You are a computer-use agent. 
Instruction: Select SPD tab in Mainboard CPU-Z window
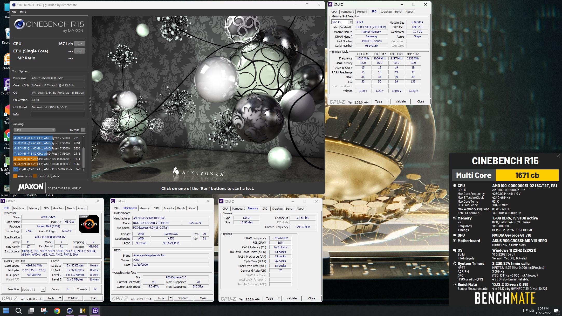coord(156,208)
